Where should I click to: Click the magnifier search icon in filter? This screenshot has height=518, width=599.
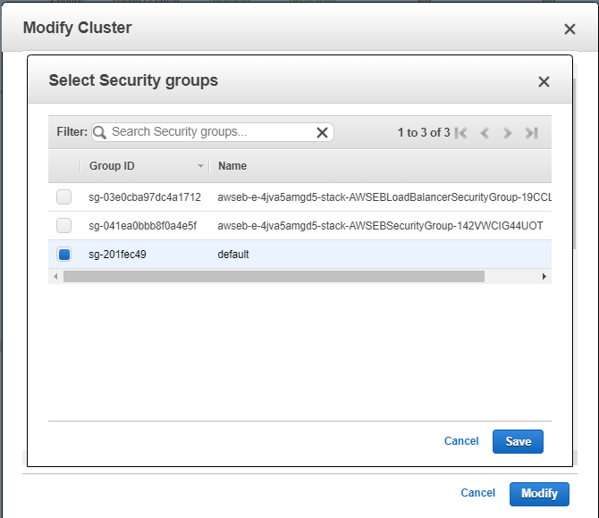(x=100, y=132)
